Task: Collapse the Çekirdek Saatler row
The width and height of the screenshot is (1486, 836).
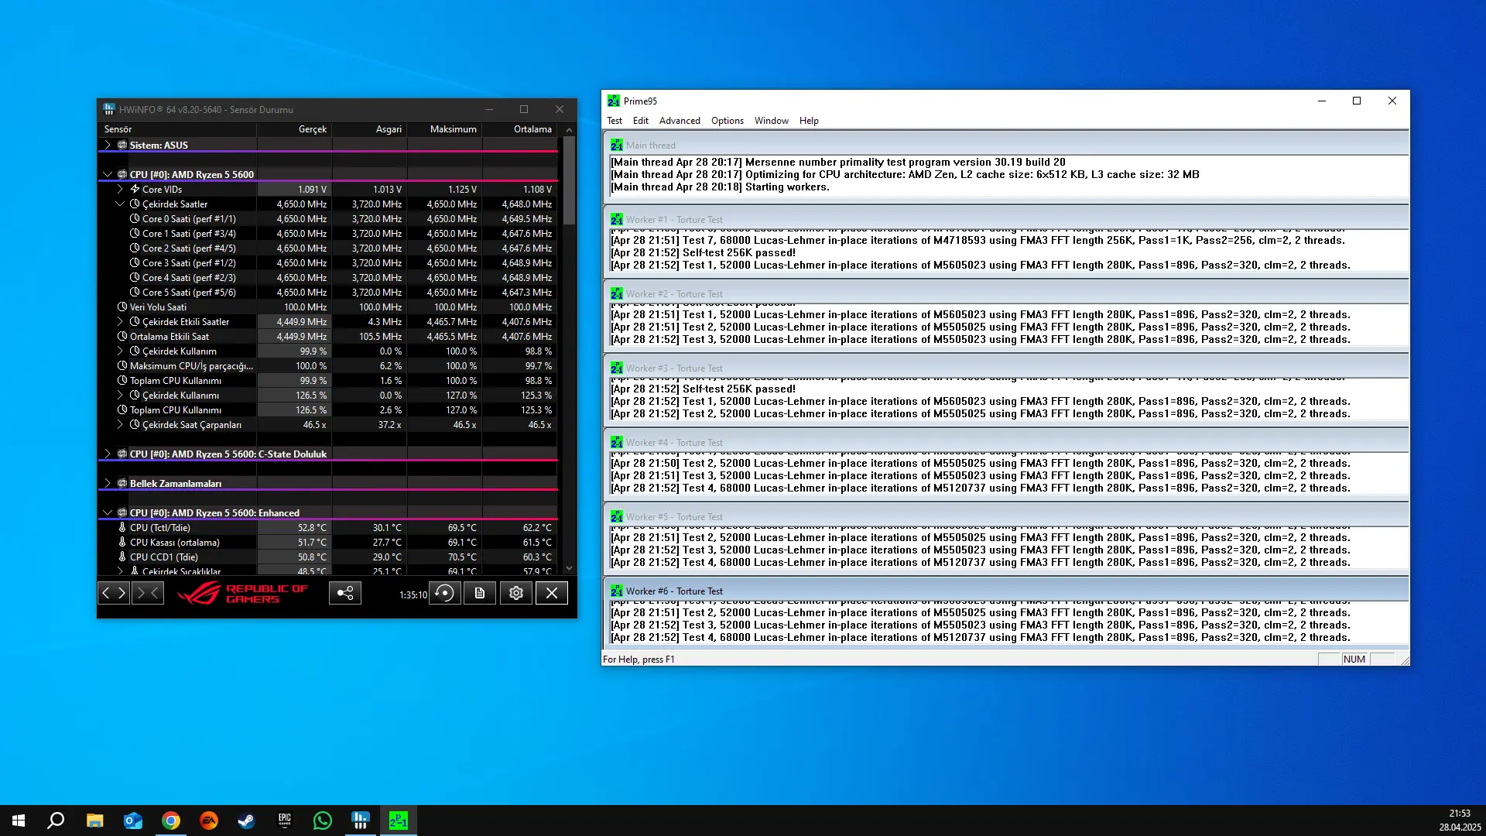Action: point(120,204)
